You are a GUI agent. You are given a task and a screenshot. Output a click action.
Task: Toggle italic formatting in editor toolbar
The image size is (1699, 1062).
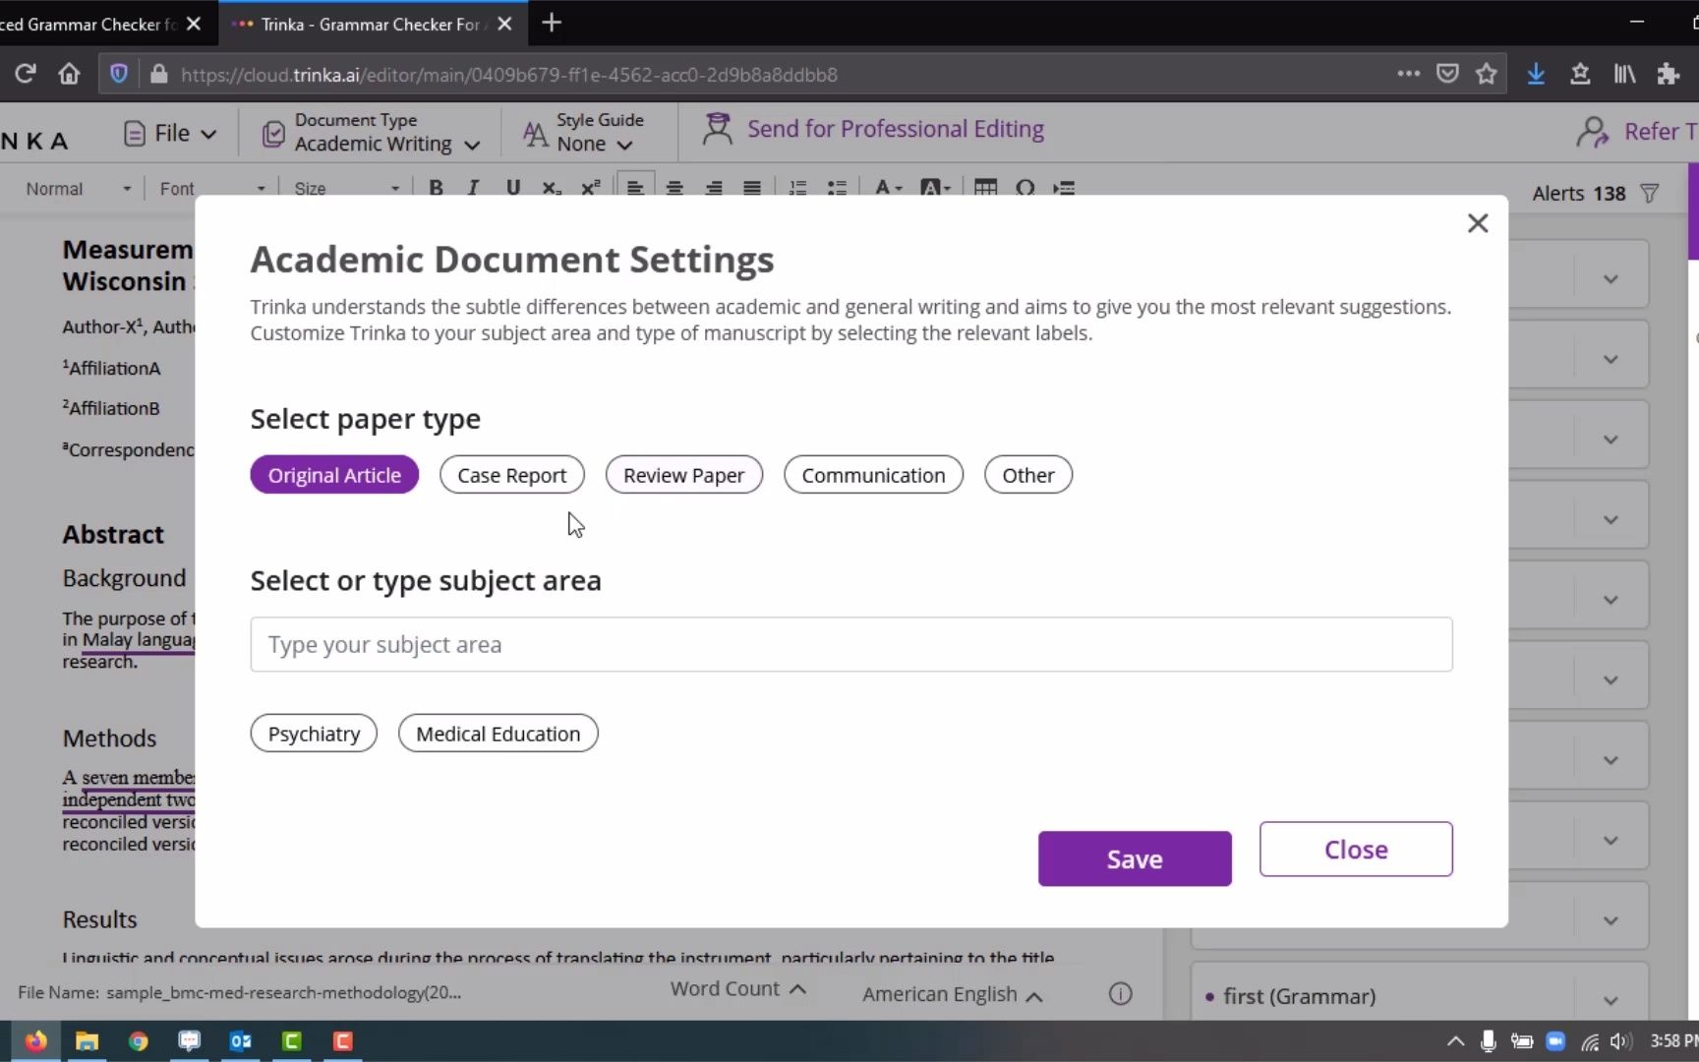point(473,188)
